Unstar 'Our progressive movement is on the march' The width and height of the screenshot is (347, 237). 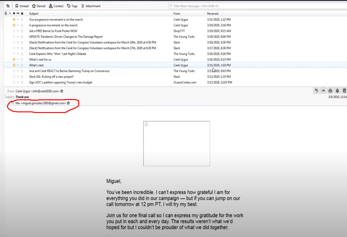point(14,19)
